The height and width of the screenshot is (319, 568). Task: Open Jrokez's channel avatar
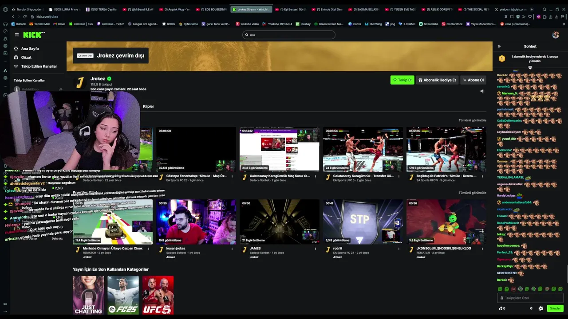coord(80,83)
